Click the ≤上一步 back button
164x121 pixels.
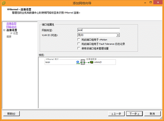point(116,114)
